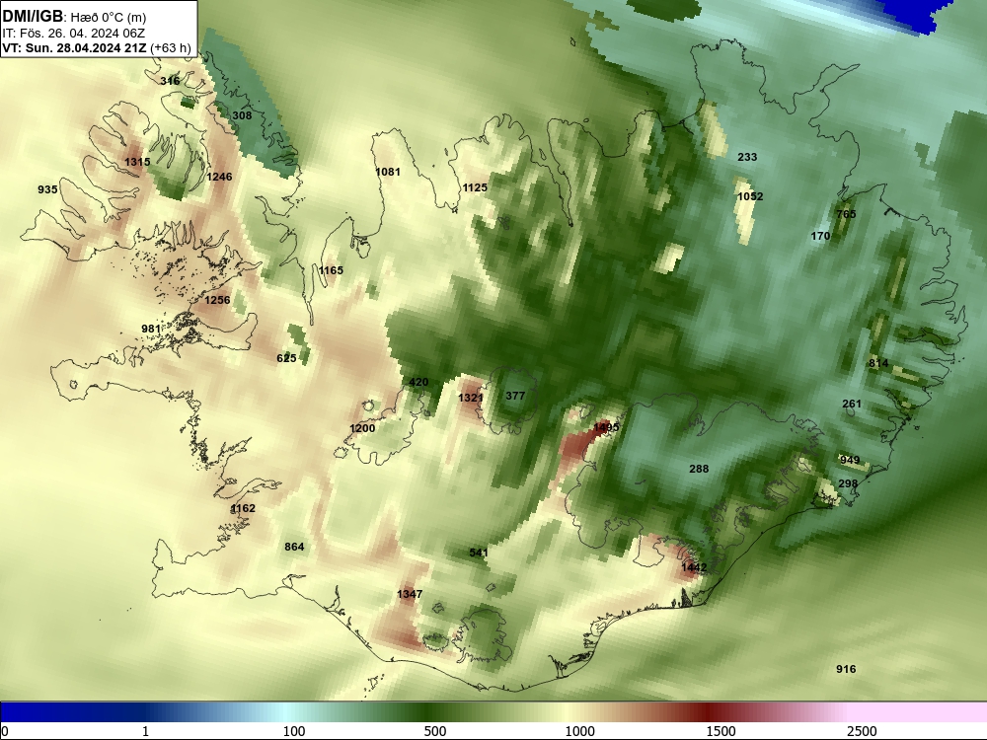Click the 864 map value
The height and width of the screenshot is (740, 987).
(294, 547)
